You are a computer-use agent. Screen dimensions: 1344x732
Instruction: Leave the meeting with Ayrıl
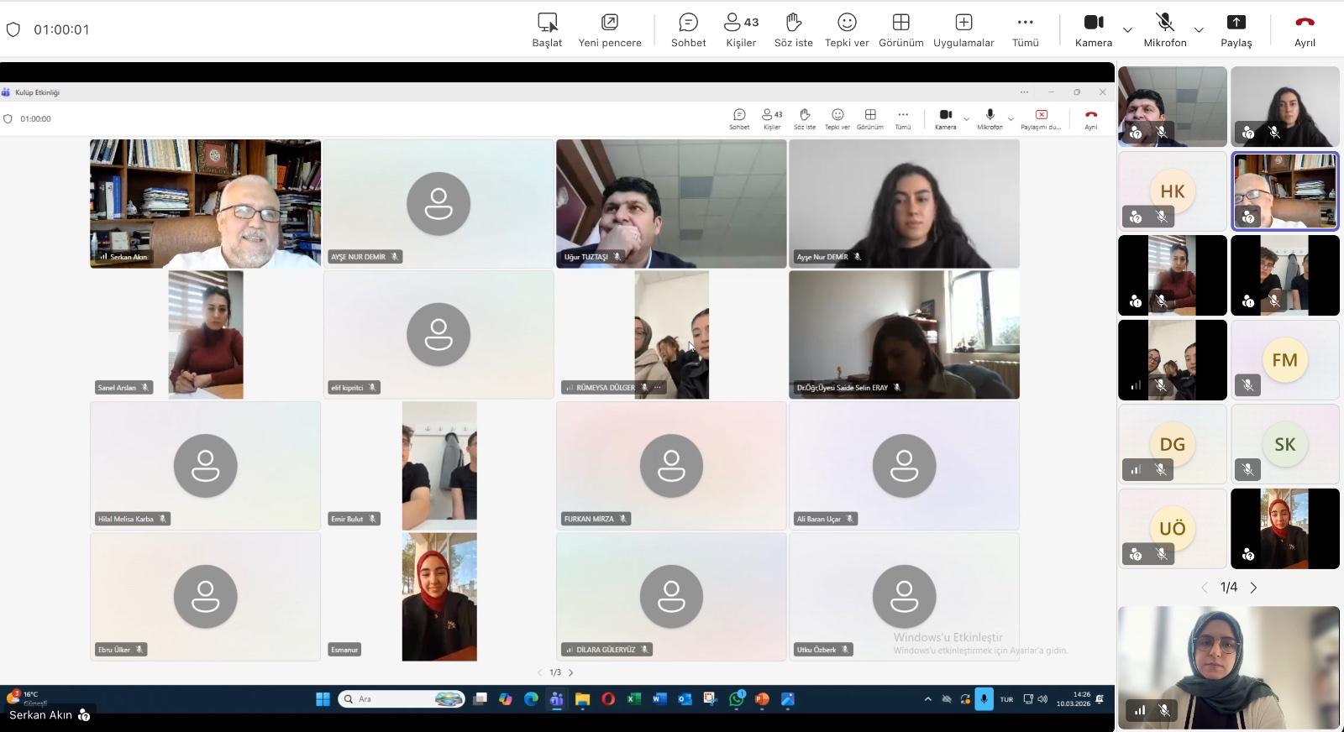click(1305, 29)
